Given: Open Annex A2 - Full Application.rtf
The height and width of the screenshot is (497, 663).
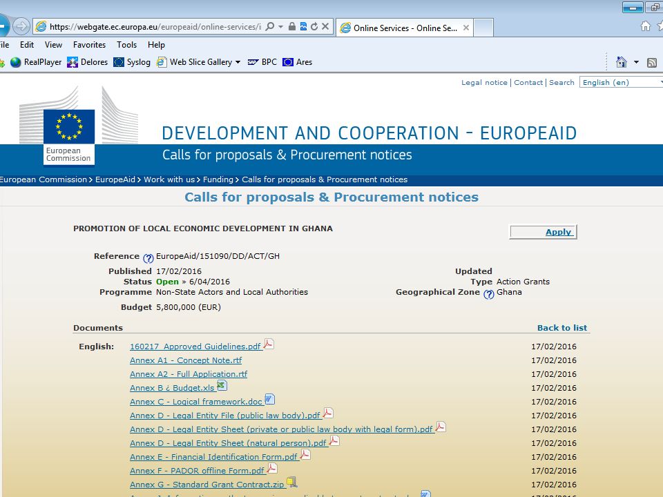Looking at the screenshot, I should 189,374.
